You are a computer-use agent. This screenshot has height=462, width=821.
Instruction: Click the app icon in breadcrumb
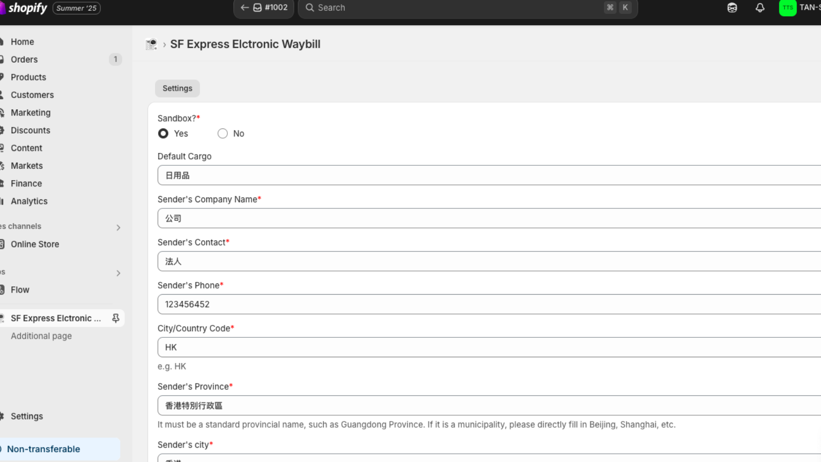[x=151, y=44]
